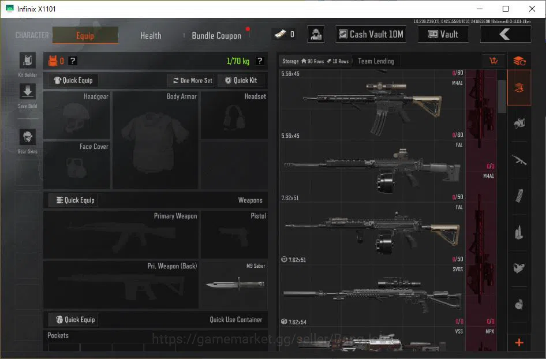The width and height of the screenshot is (546, 359).
Task: Switch to the Health tab
Action: (151, 36)
